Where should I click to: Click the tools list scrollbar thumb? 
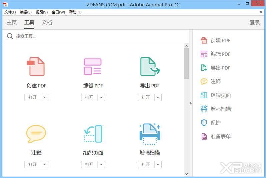186,63
